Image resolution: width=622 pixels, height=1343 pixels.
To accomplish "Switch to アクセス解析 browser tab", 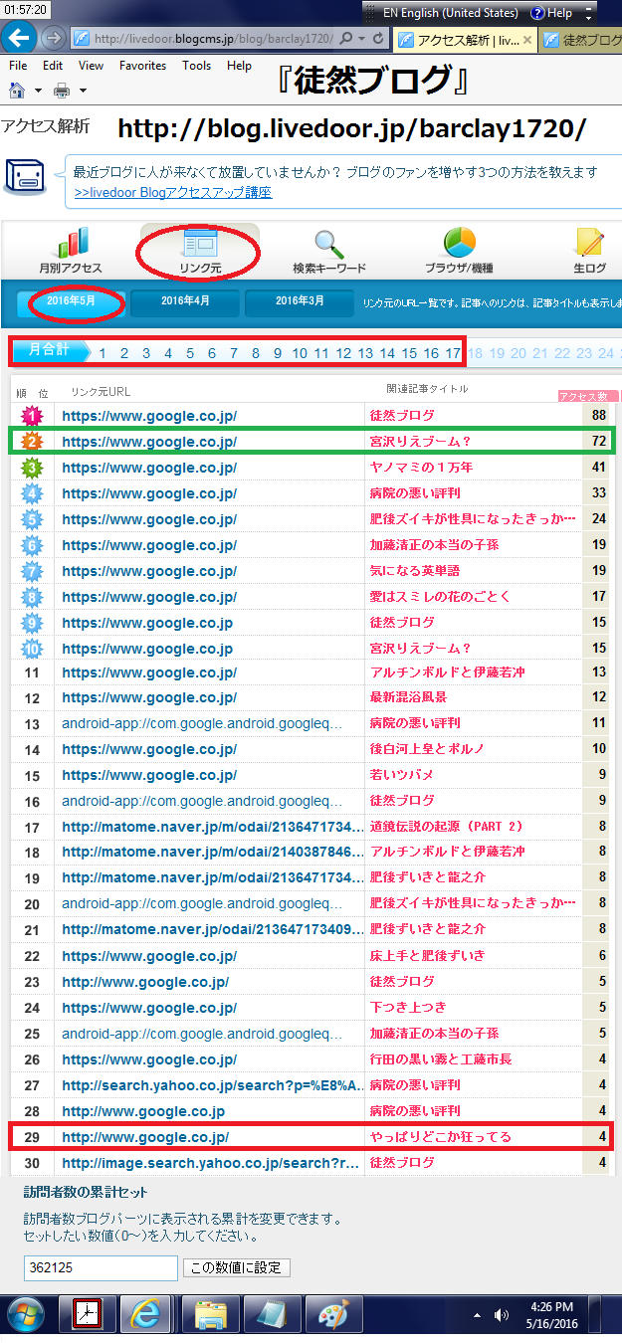I will [466, 40].
